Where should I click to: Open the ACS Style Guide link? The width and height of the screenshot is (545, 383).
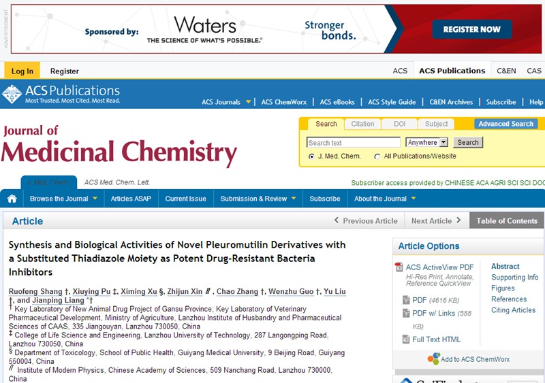[x=392, y=102]
